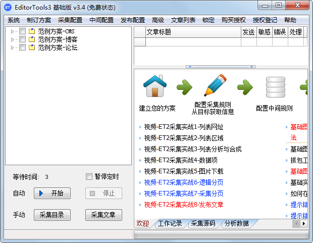Open the 授权登记 menu
The height and width of the screenshot is (243, 313).
(x=265, y=20)
